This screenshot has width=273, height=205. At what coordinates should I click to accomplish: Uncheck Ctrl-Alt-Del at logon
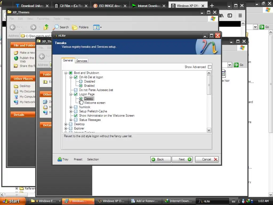(x=76, y=77)
